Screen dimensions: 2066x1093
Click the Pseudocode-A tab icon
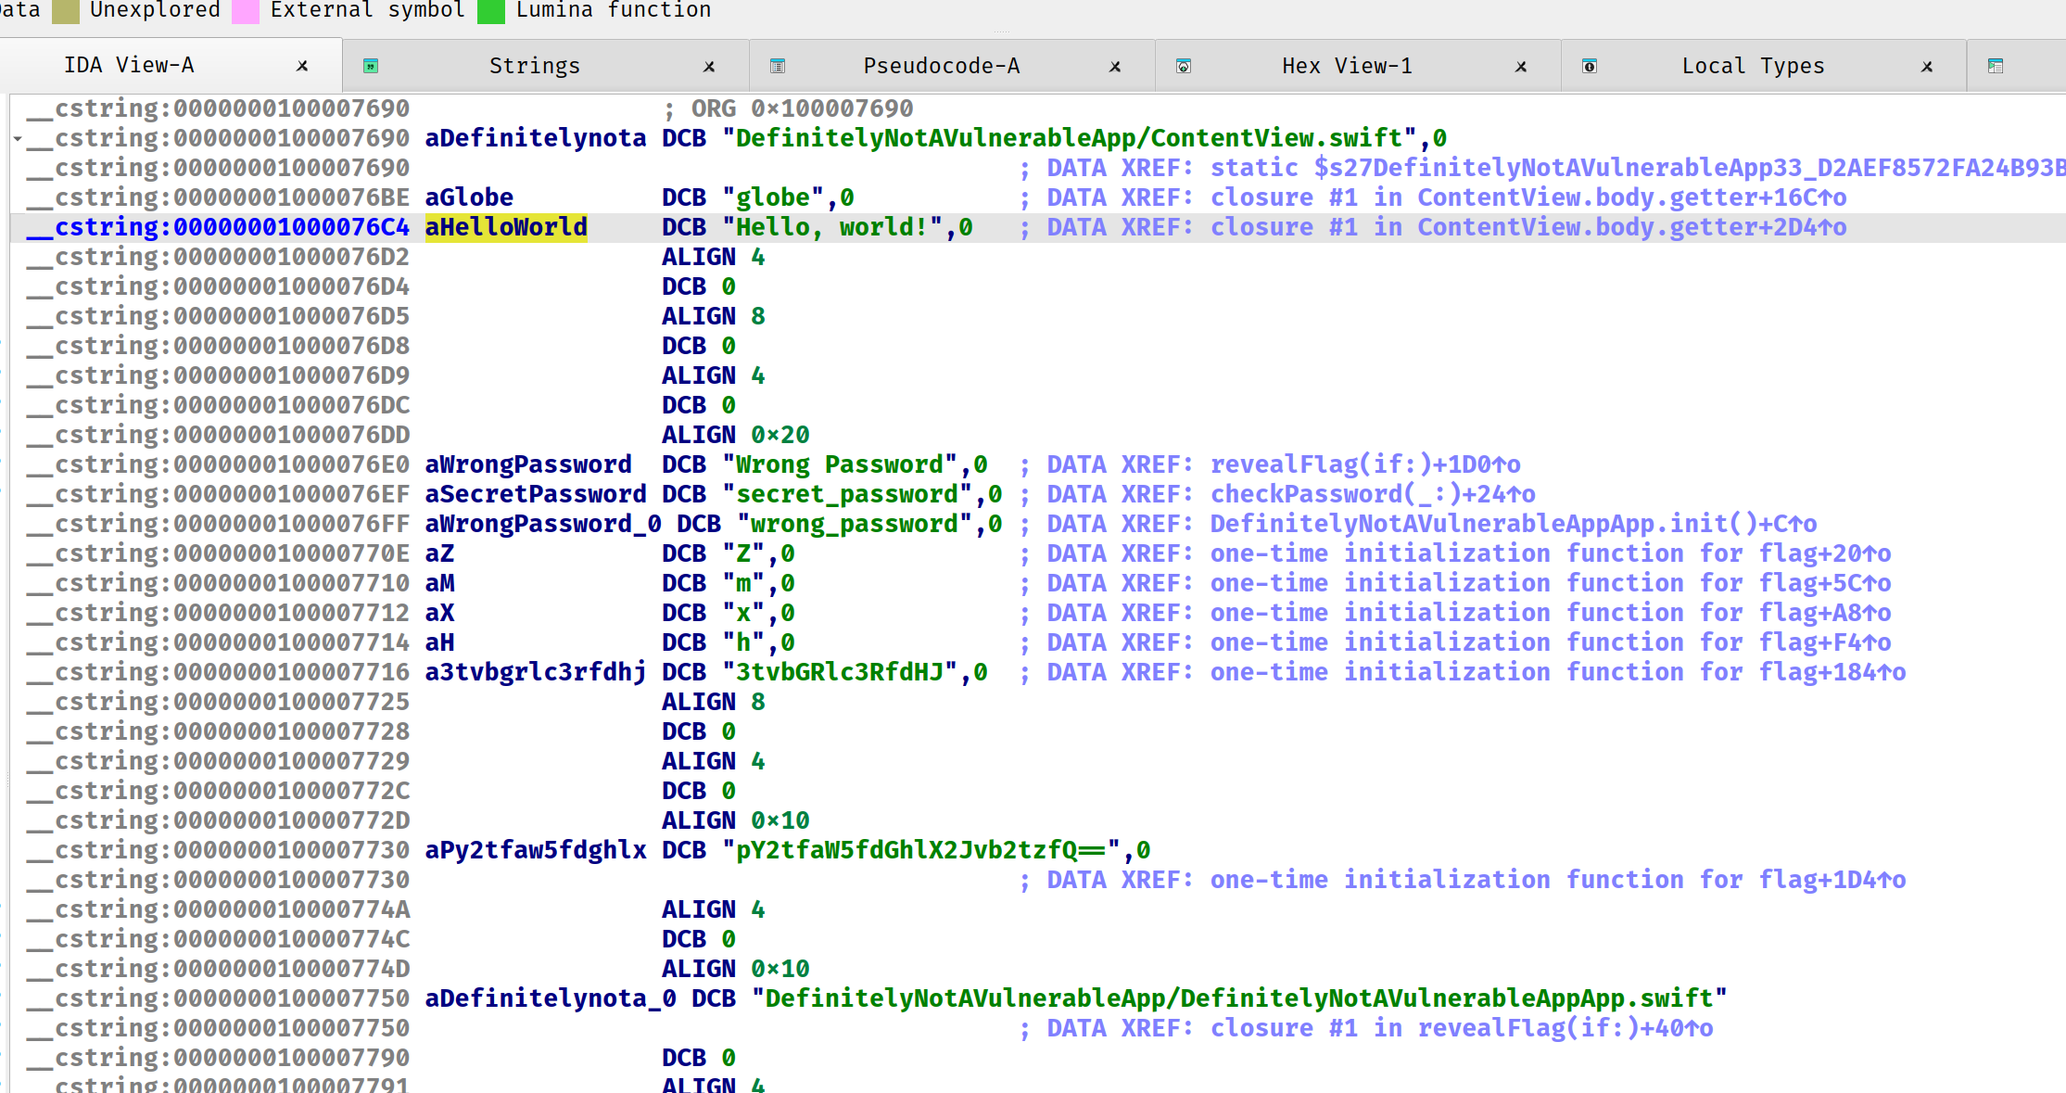(x=778, y=66)
